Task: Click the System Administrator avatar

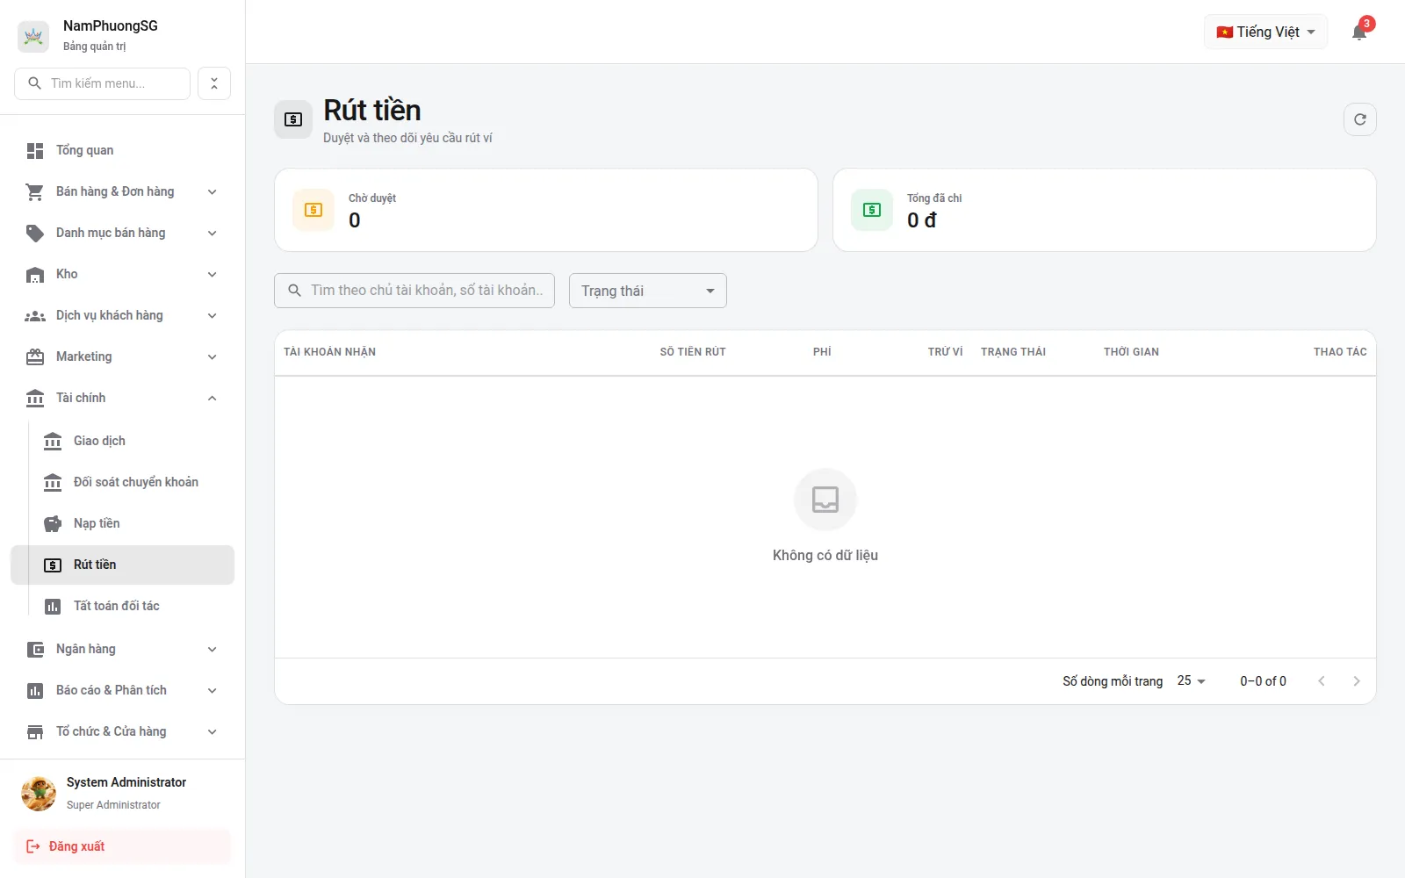Action: click(39, 794)
